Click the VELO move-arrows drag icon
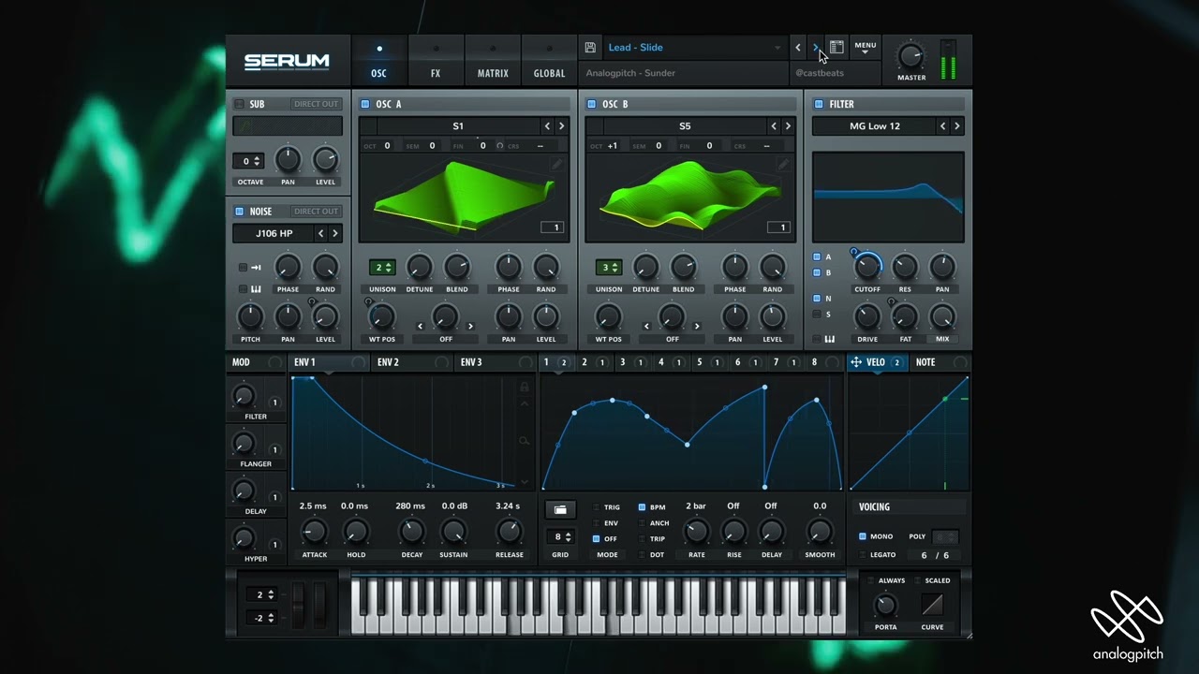Image resolution: width=1199 pixels, height=674 pixels. 856,362
